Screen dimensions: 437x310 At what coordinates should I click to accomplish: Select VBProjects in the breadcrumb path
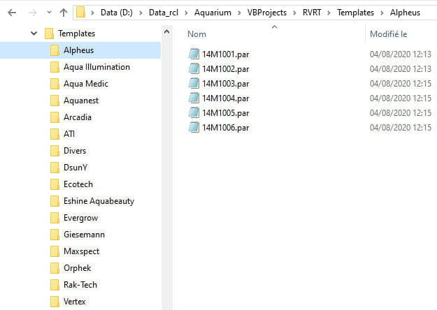tap(266, 13)
